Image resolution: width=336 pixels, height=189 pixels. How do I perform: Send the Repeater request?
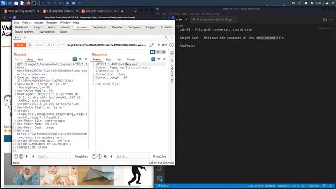pyautogui.click(x=20, y=45)
